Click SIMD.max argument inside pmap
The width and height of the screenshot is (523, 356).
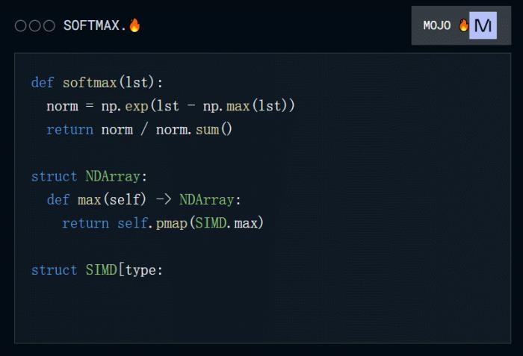pyautogui.click(x=226, y=223)
